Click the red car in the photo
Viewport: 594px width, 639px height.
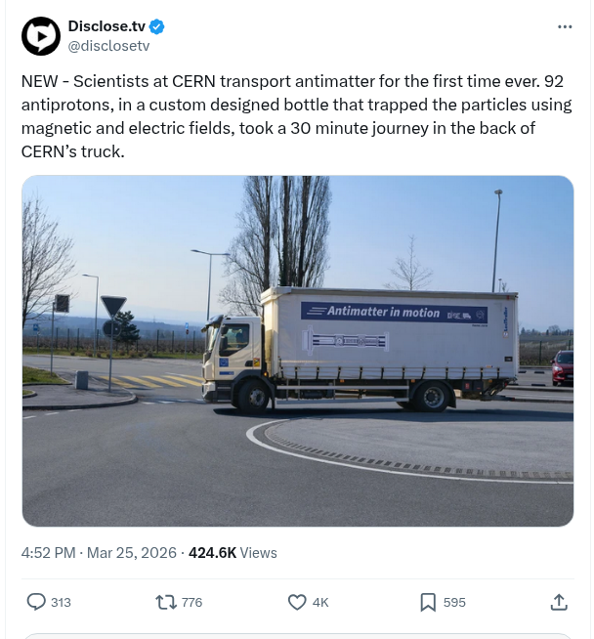coord(563,368)
